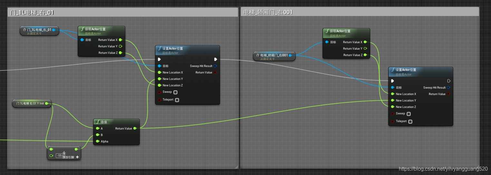
Task: Click 获取Actor位置 header in 电梯_轿厢门_右001 group
Action: (x=346, y=33)
